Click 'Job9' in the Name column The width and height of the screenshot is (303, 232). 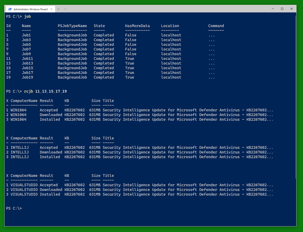26,54
